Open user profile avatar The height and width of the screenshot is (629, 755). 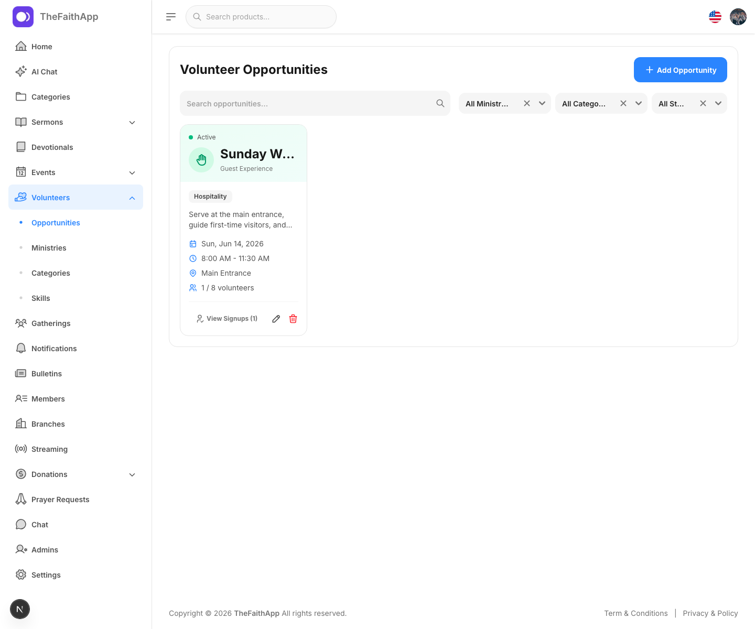pos(738,17)
